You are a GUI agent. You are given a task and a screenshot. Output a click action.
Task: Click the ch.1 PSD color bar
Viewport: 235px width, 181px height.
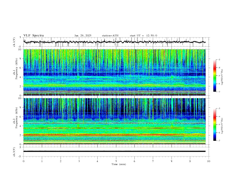[x=215, y=76]
